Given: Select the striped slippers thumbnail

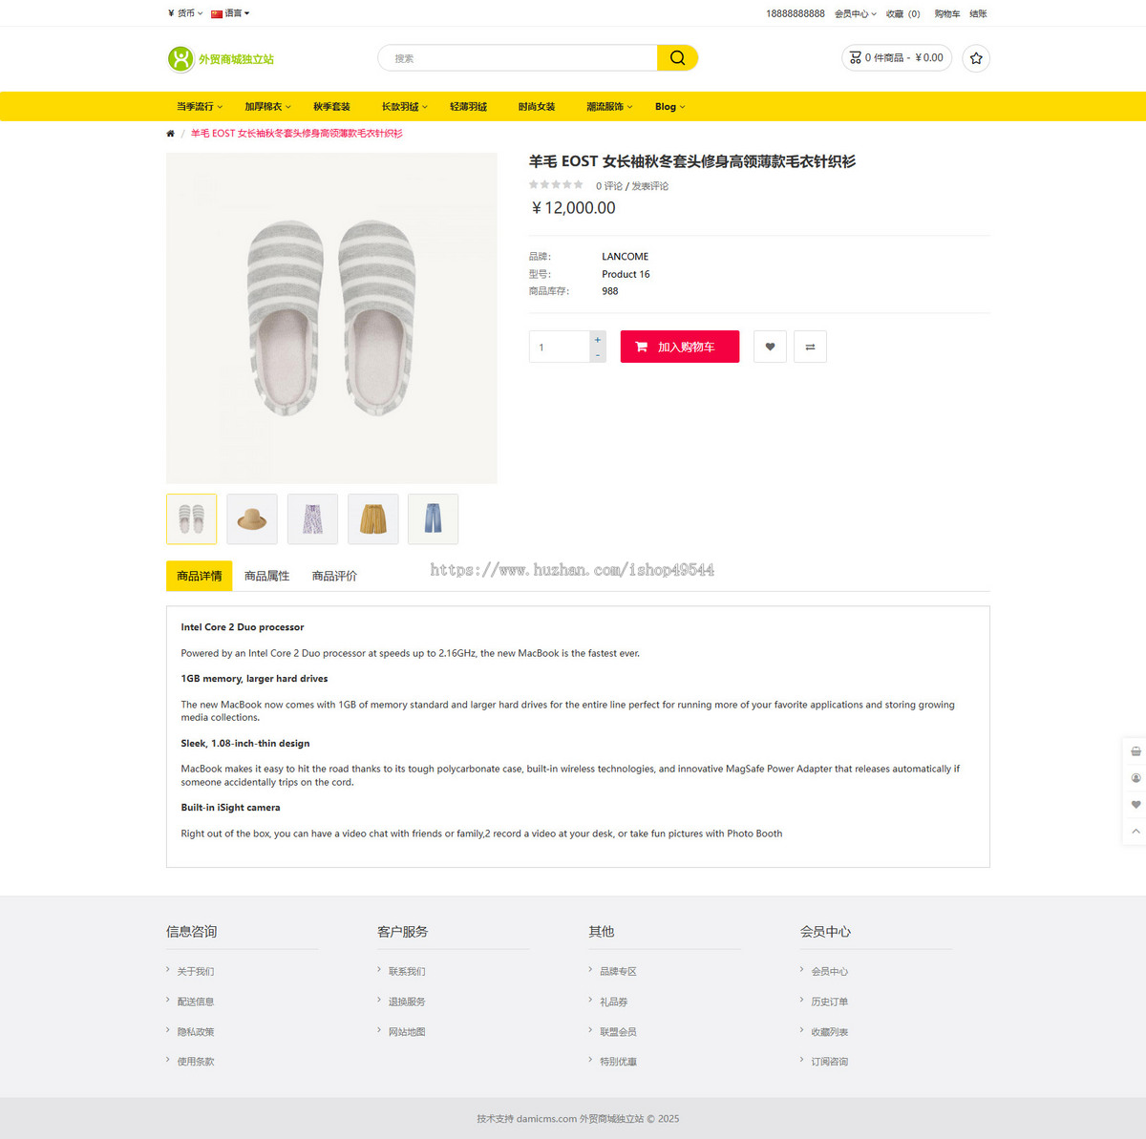Looking at the screenshot, I should (191, 519).
